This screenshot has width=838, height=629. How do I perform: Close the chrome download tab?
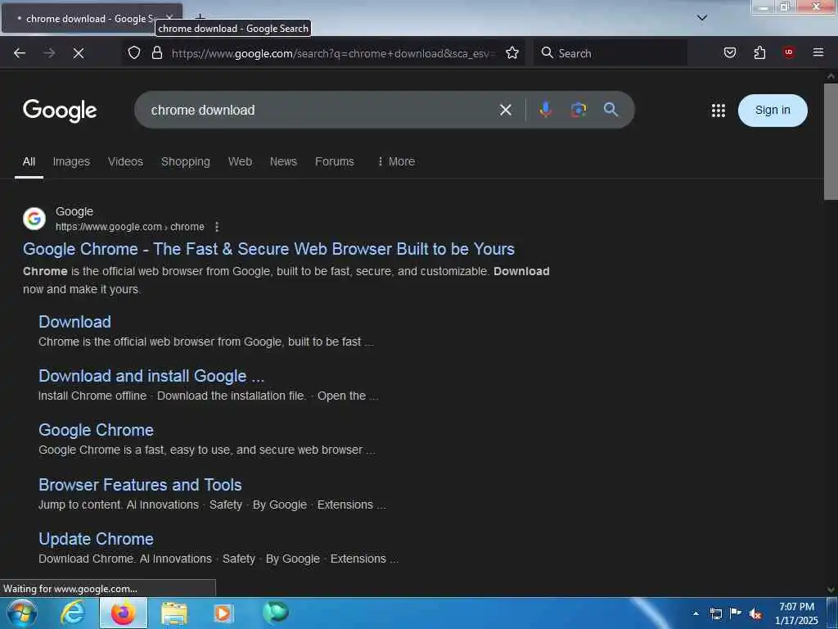click(169, 18)
